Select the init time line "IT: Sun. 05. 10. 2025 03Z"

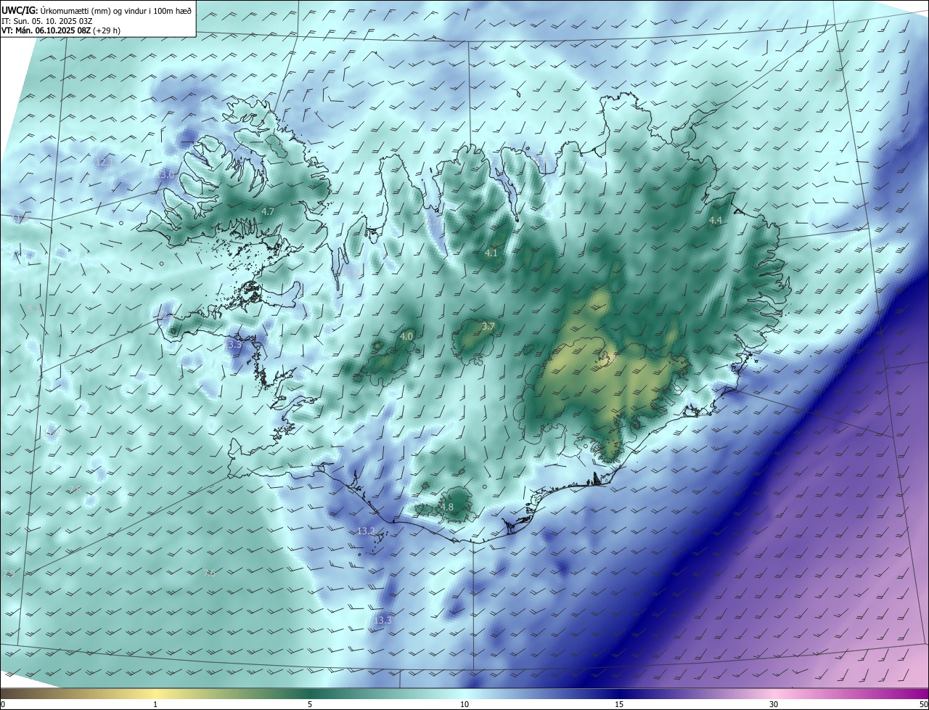[x=47, y=20]
